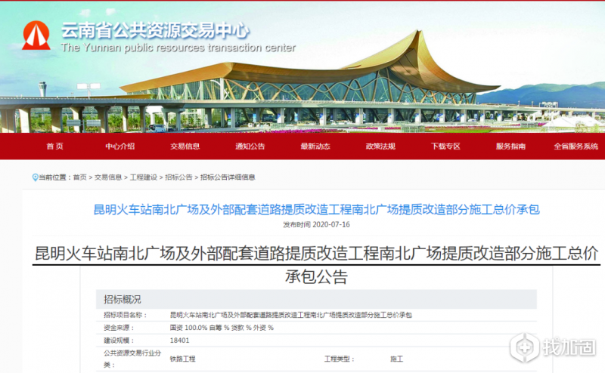The width and height of the screenshot is (605, 373).
Task: Click the 找加固 watermark logo icon
Action: pyautogui.click(x=524, y=347)
